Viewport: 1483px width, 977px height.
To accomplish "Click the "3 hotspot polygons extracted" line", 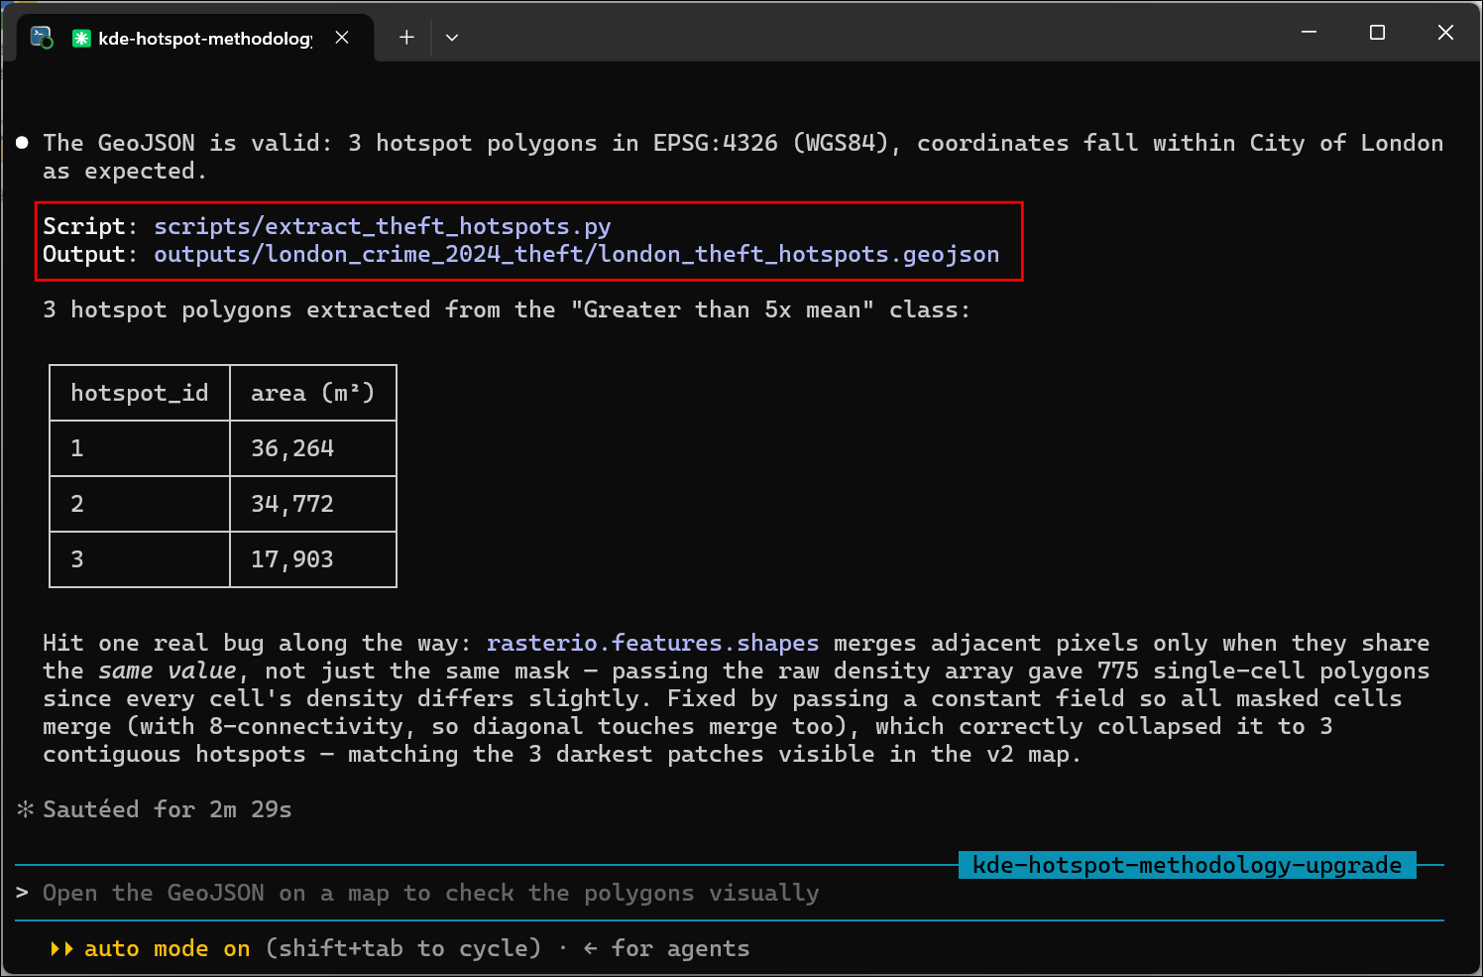I will (x=507, y=309).
